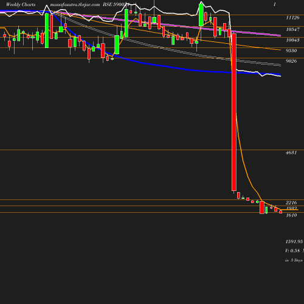Select the 9026 price level label
Screen dimensions: 304x304
[291, 61]
